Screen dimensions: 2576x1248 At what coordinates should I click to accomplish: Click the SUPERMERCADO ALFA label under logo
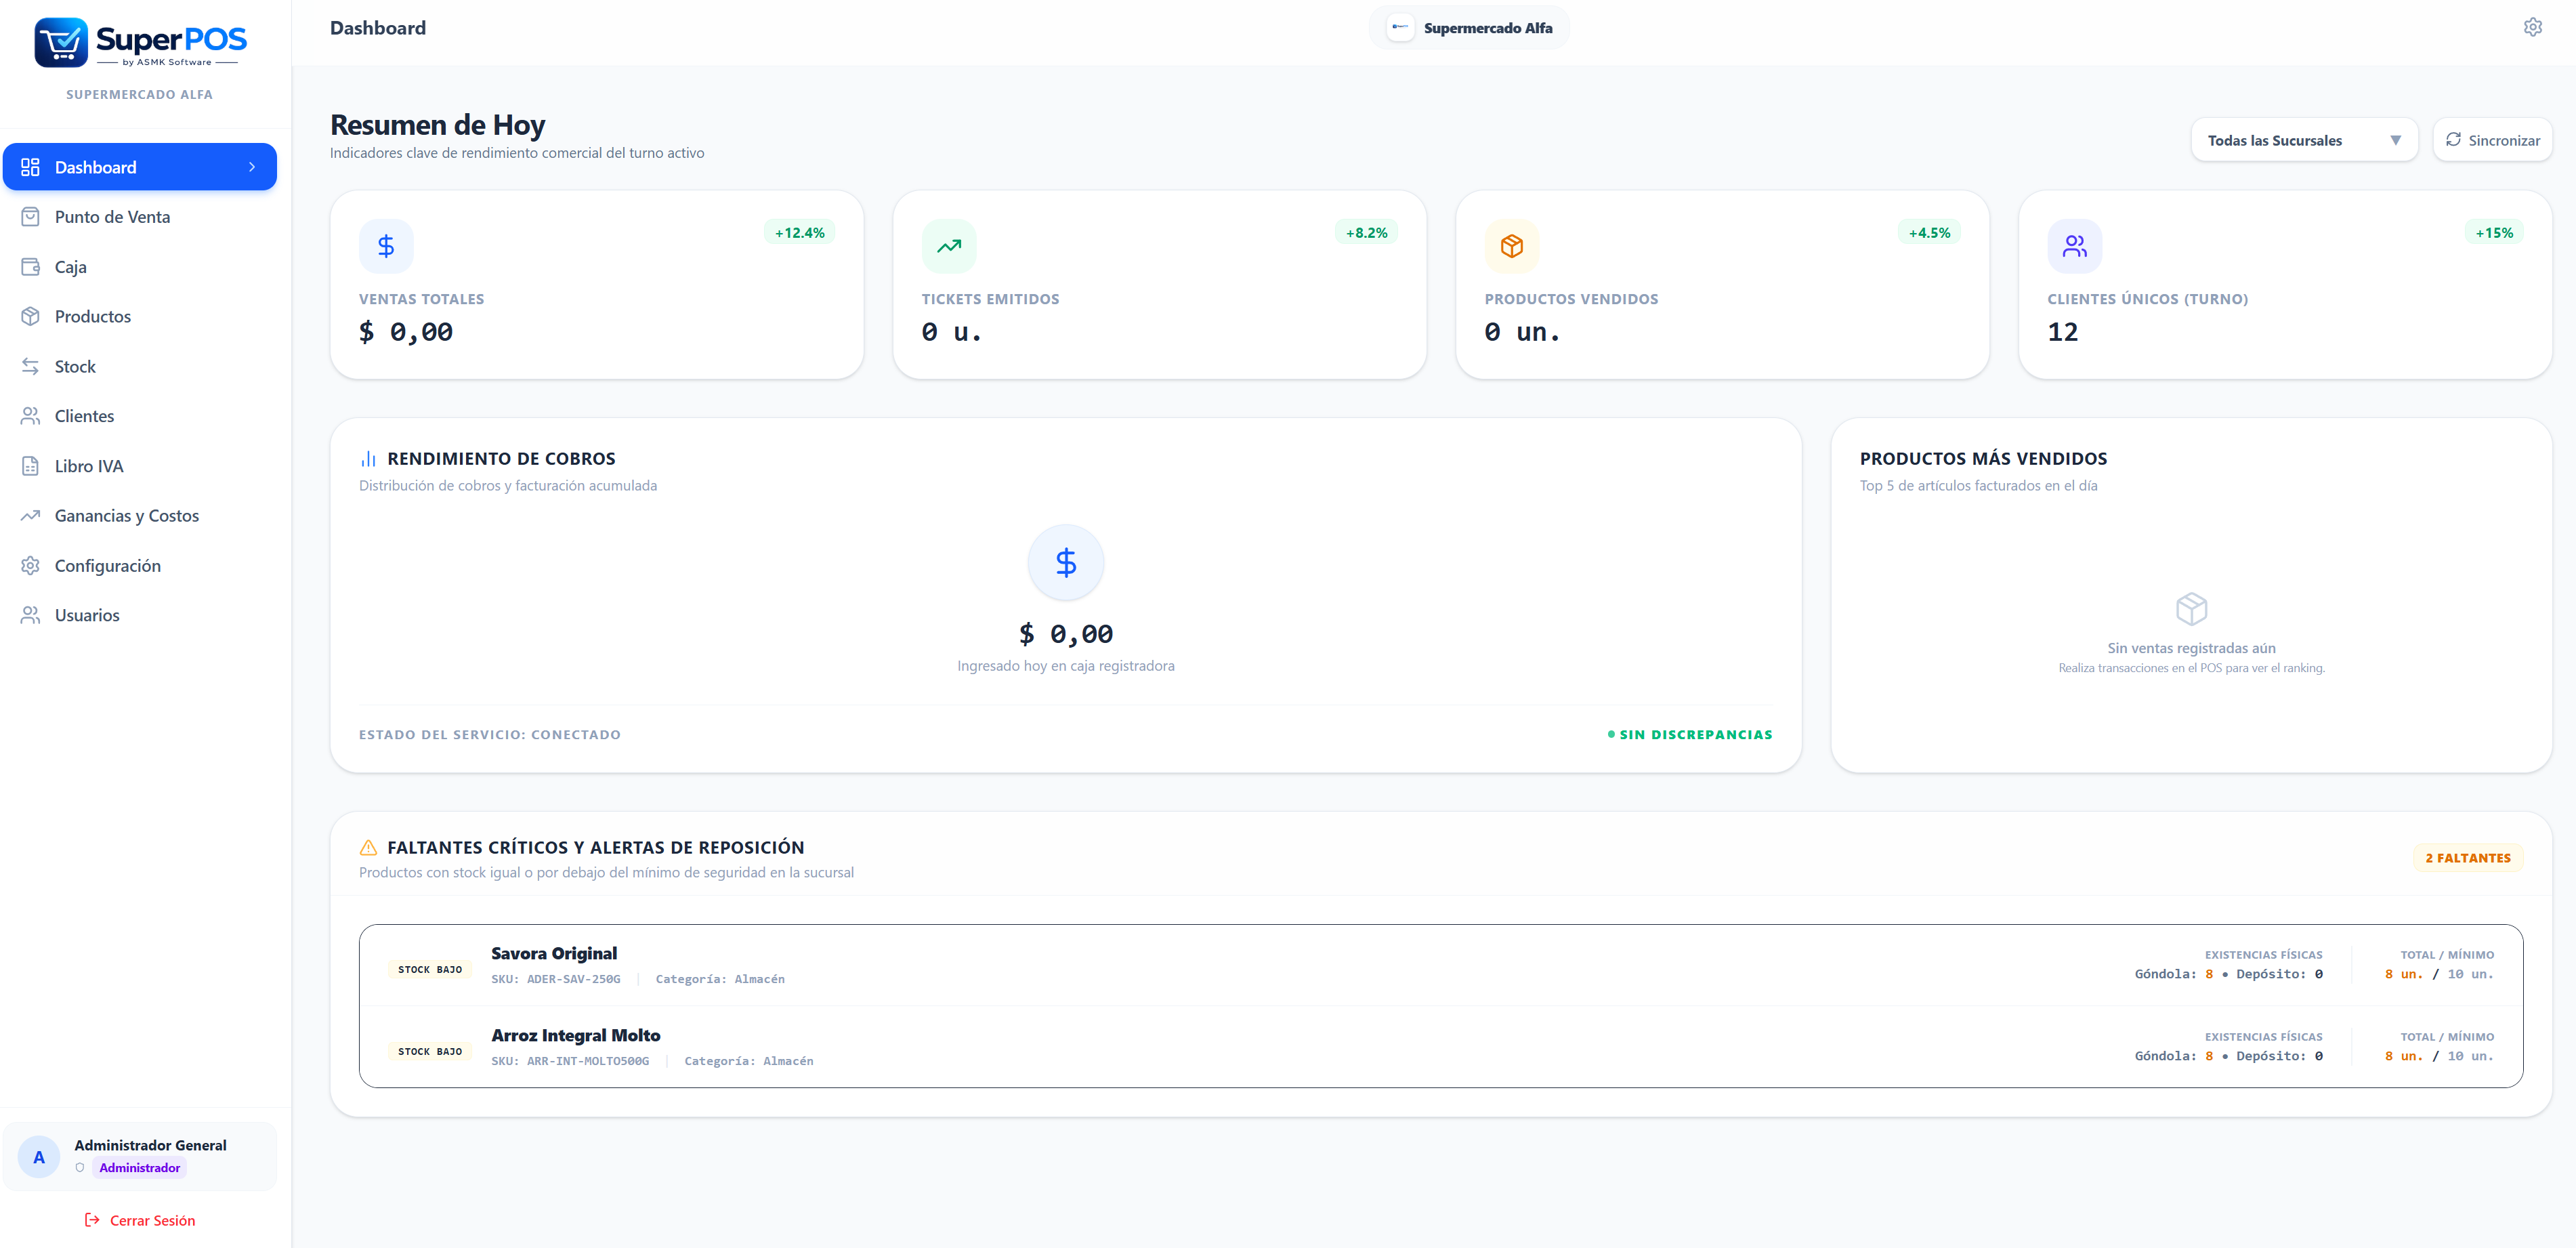click(x=139, y=94)
